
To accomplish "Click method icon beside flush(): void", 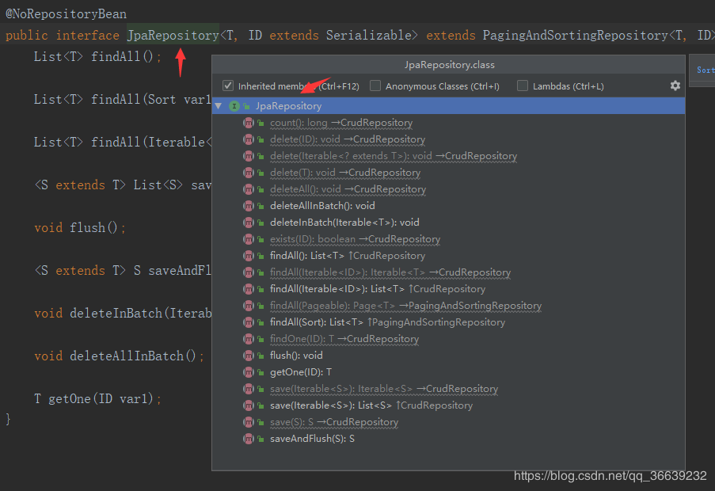I will click(x=249, y=356).
